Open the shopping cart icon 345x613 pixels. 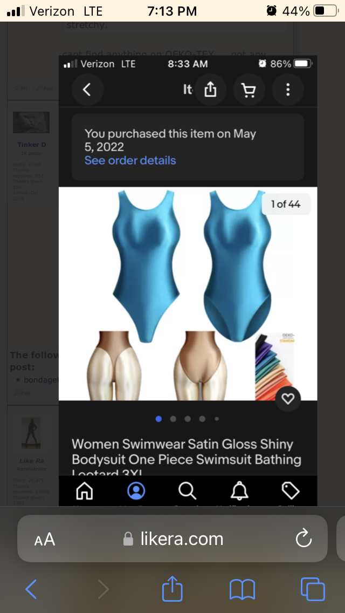(249, 90)
